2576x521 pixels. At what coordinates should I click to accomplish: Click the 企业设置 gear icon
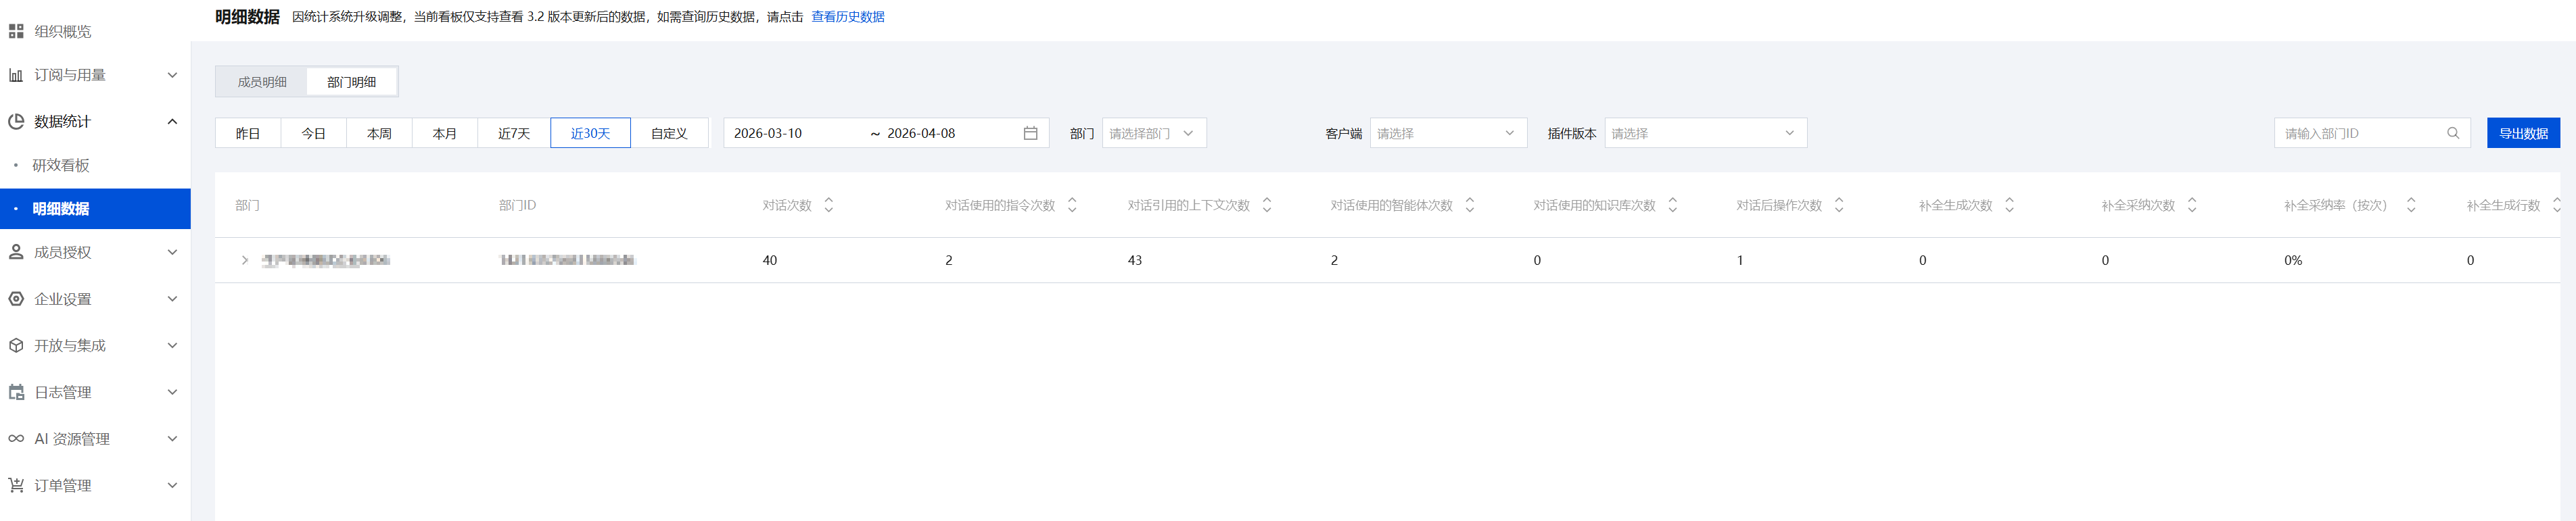16,299
